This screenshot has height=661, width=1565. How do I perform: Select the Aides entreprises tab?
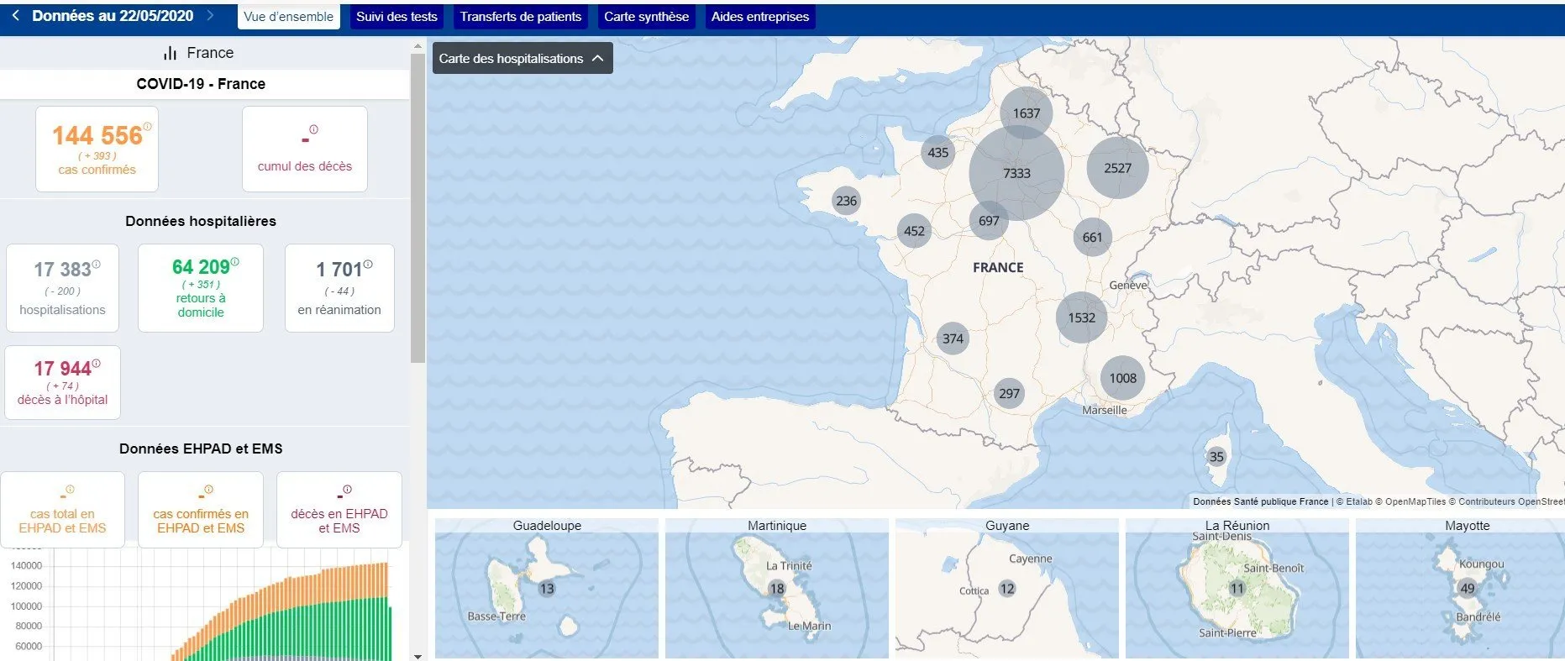tap(759, 17)
